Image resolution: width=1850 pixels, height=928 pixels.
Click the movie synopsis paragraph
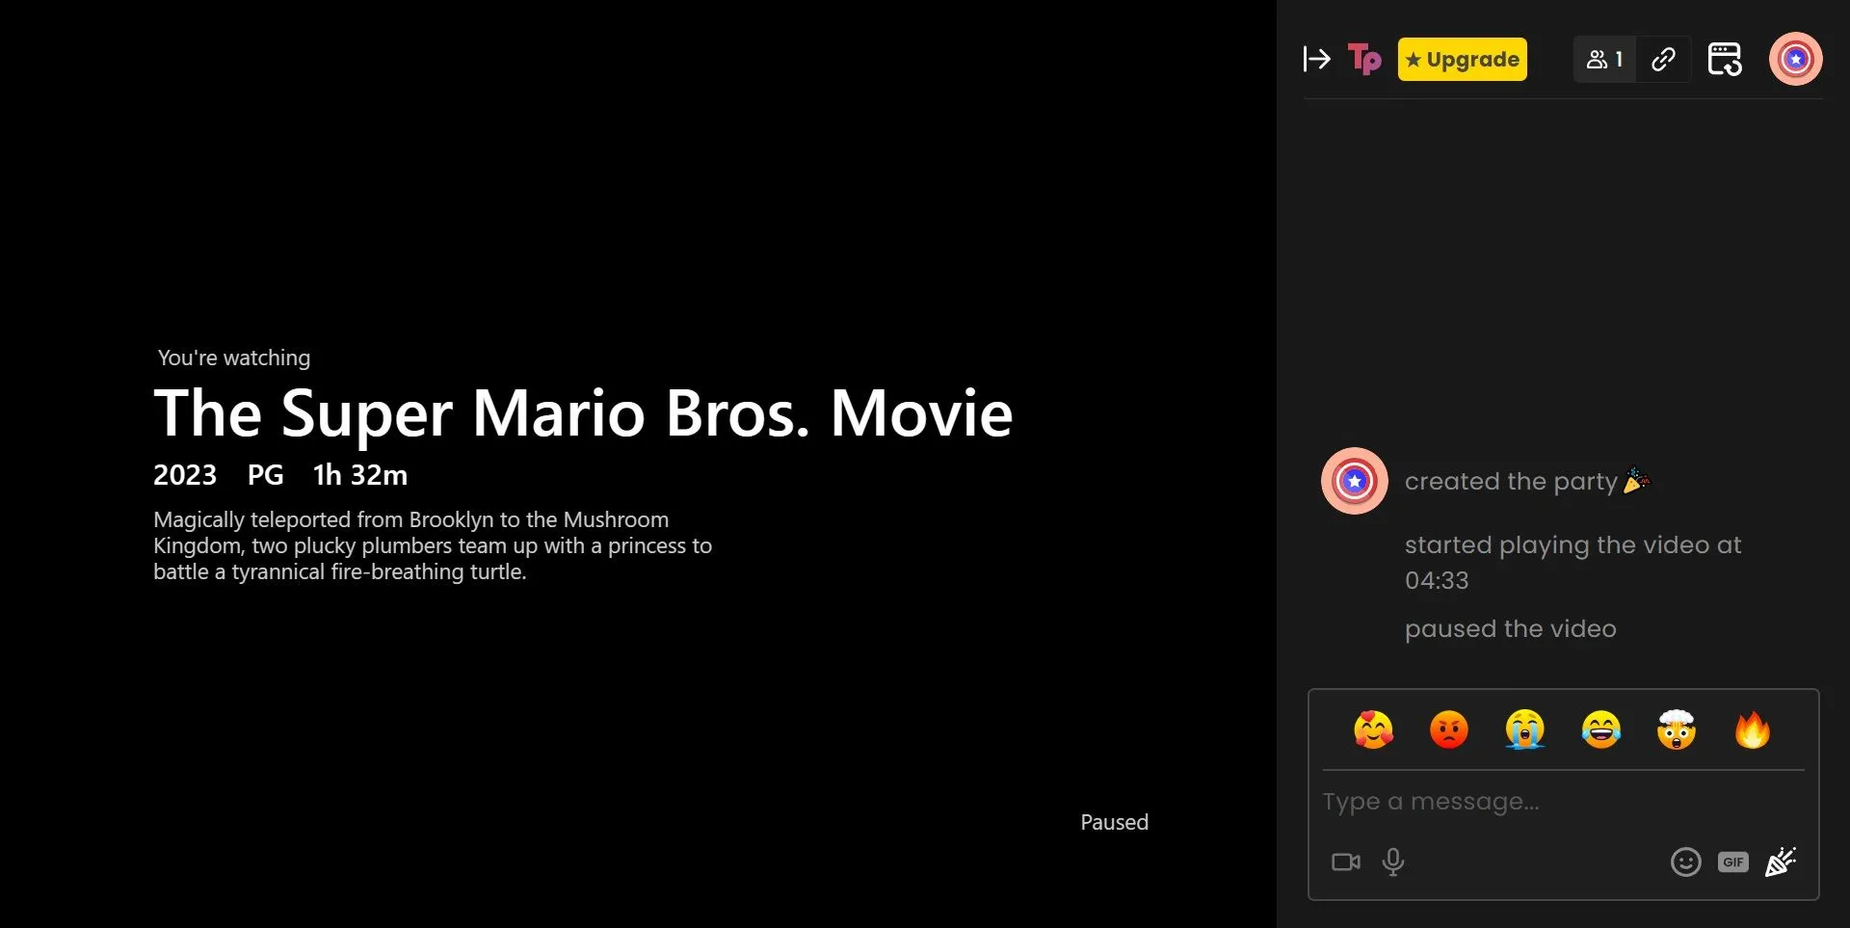tap(433, 545)
